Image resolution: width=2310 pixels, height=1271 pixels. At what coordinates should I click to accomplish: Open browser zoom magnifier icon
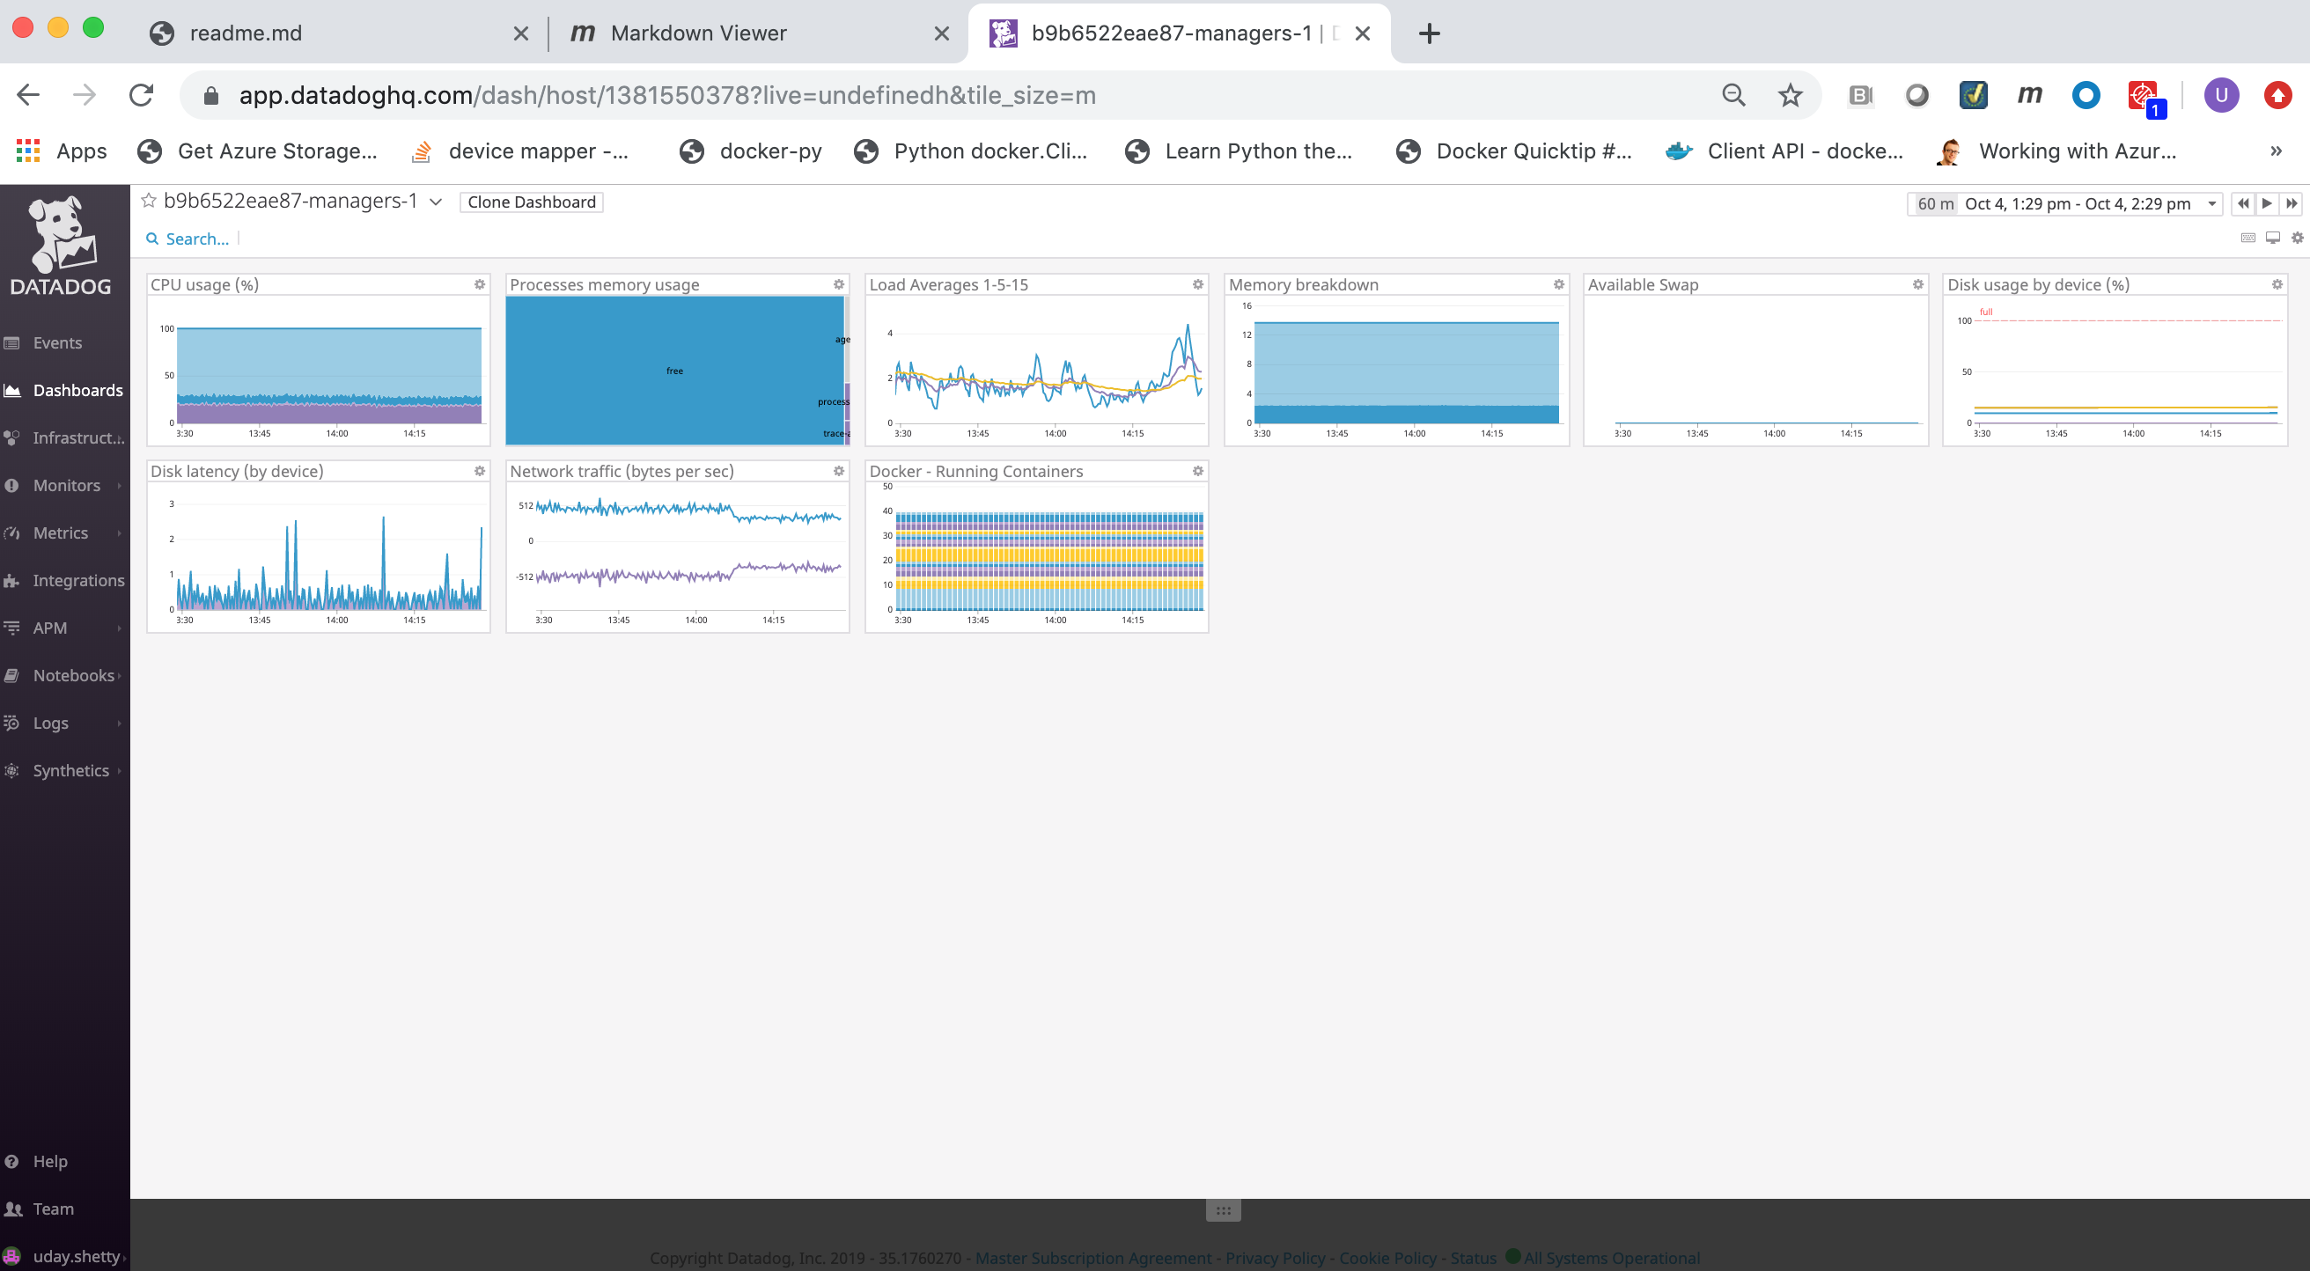1733,95
